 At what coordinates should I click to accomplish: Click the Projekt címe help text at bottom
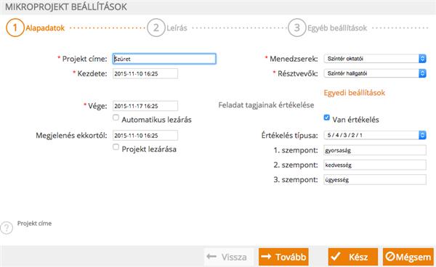tap(34, 223)
